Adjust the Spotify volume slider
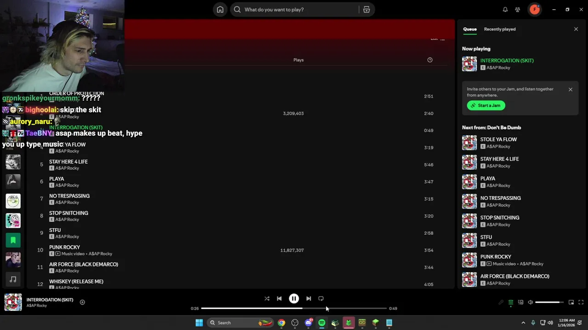Viewport: 588px width, 330px height. click(549, 302)
